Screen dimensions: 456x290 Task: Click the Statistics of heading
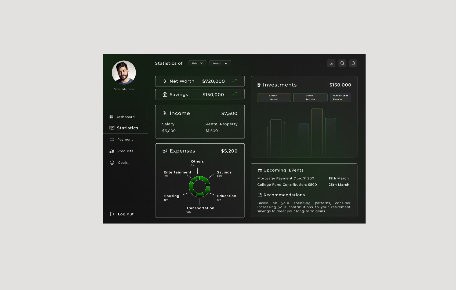click(x=169, y=63)
